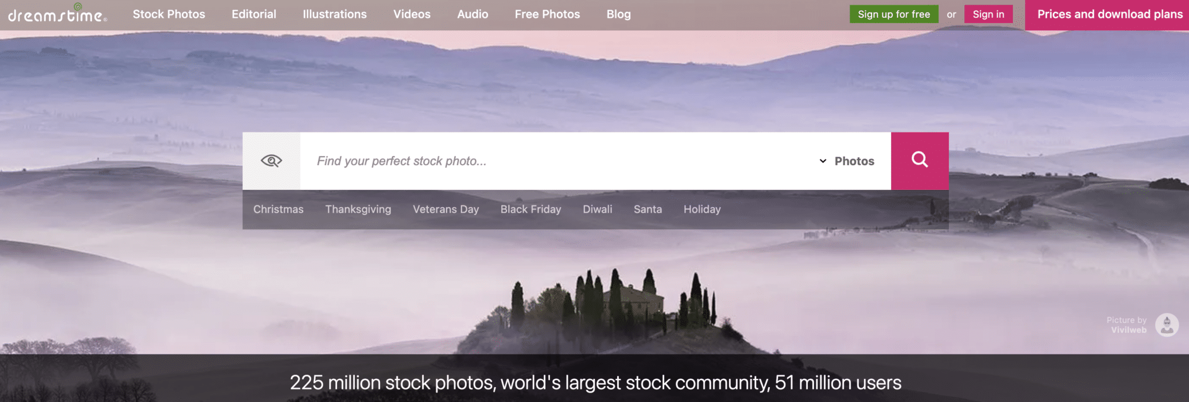Open Videos section

coord(412,14)
